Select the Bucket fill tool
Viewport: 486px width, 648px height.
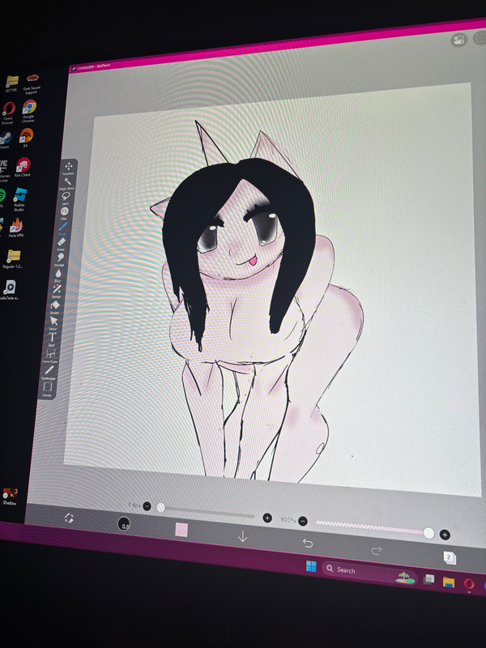55,305
